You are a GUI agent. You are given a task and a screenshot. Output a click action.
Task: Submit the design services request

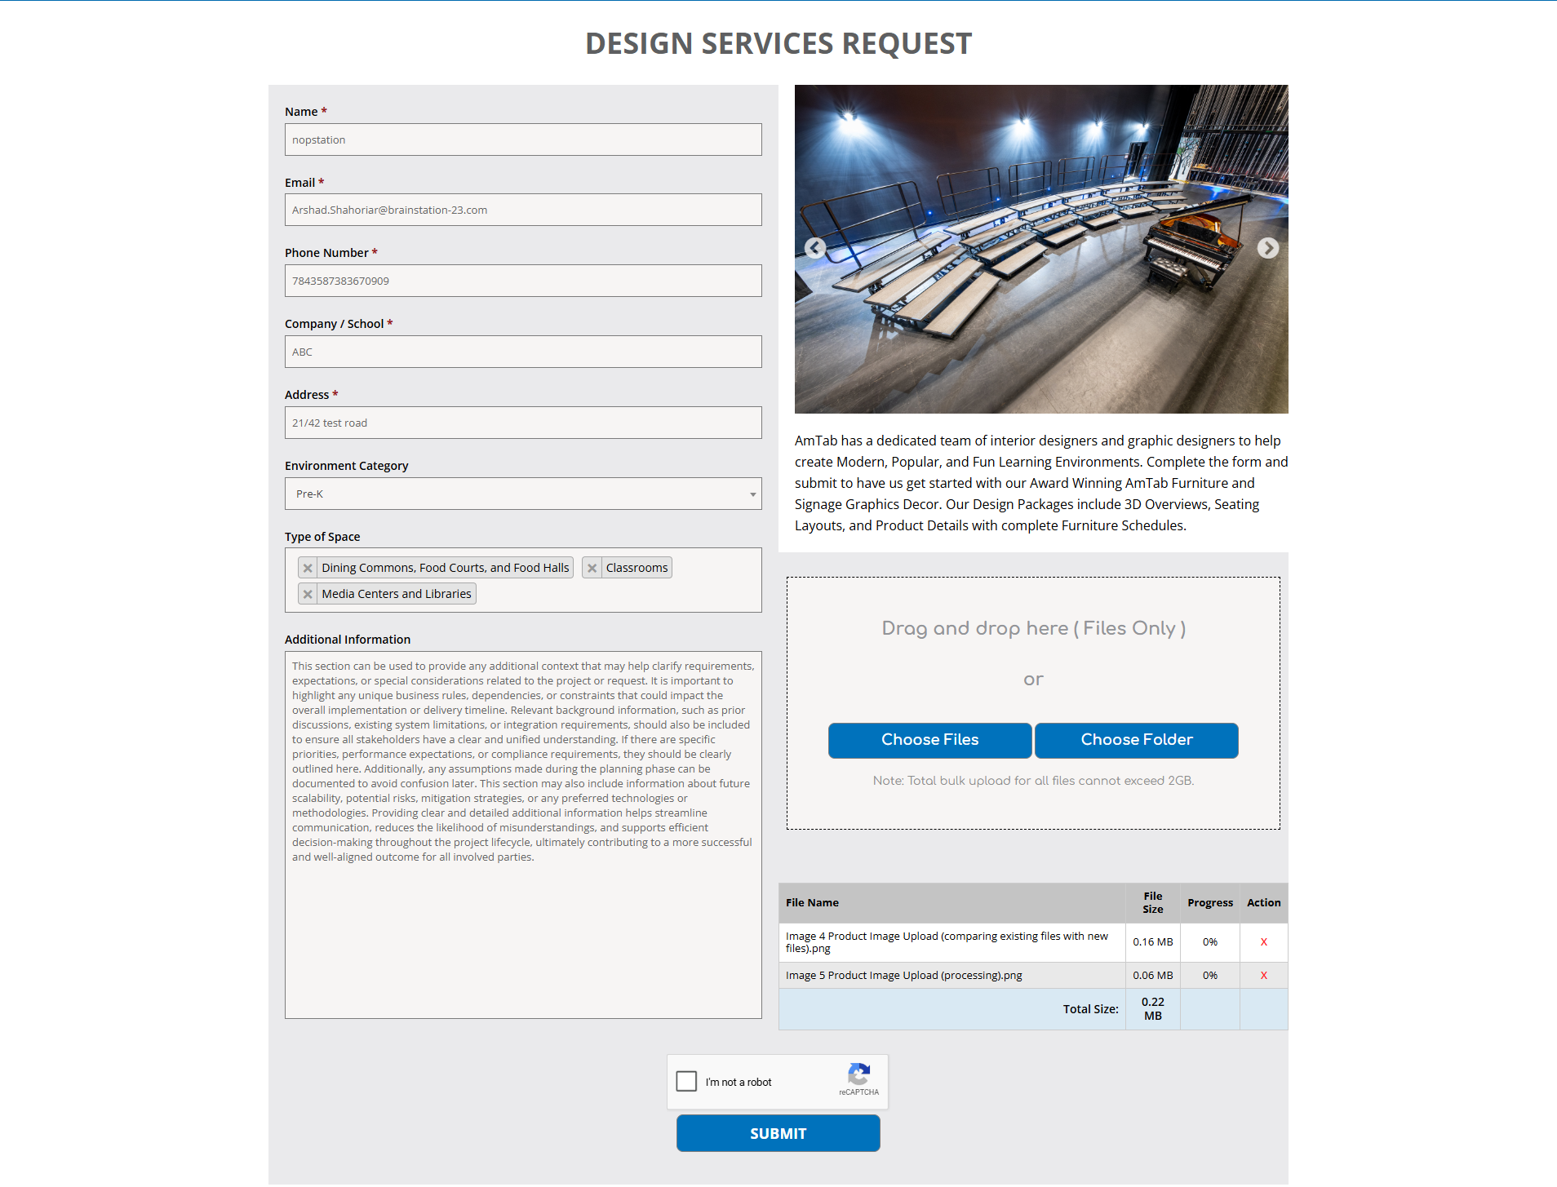point(778,1133)
